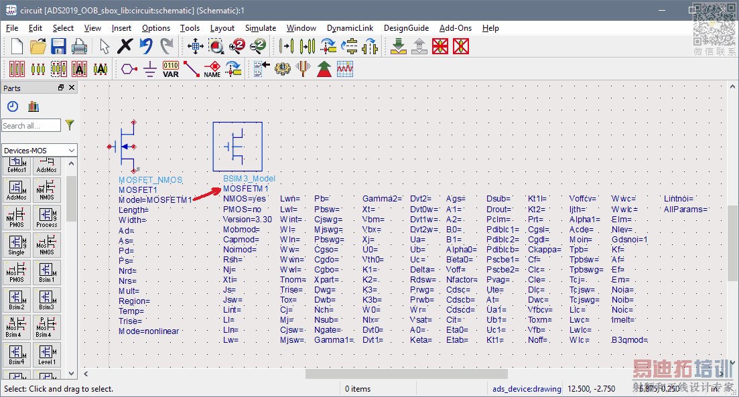Choose the zoom-to-area magnifier icon
739x397 pixels.
216,46
